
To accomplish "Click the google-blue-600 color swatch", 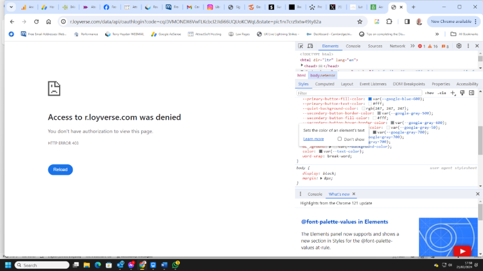I will pyautogui.click(x=370, y=99).
